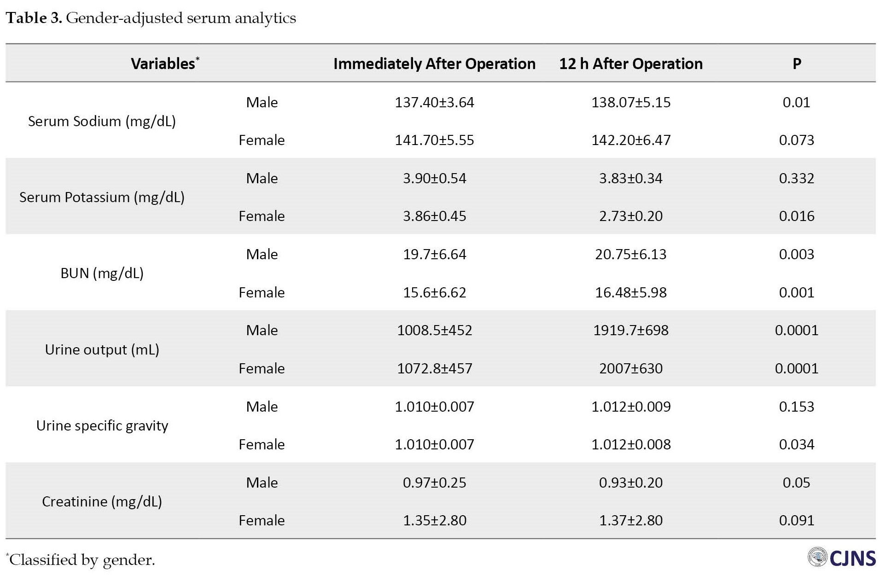Select the P value 0.073
The height and width of the screenshot is (576, 885).
797,140
